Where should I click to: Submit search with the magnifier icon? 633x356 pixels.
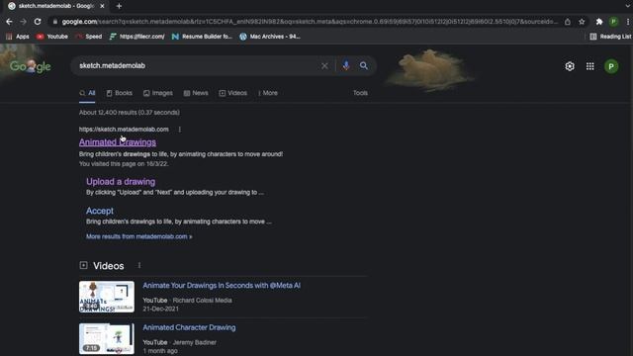[364, 66]
